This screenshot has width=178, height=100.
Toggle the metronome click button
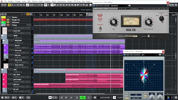pos(114,97)
